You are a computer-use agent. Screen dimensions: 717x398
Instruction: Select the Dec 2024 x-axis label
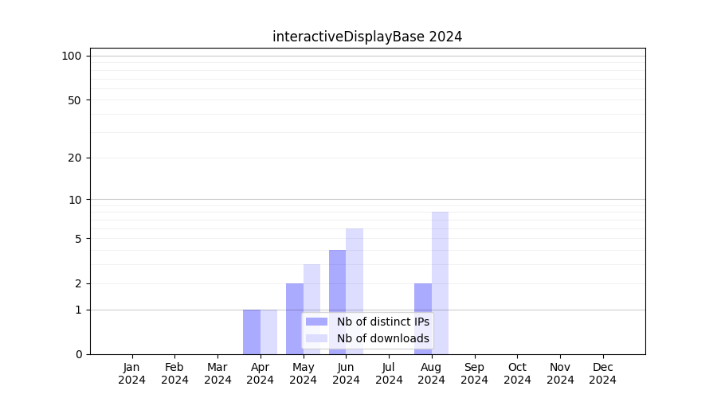(x=602, y=373)
